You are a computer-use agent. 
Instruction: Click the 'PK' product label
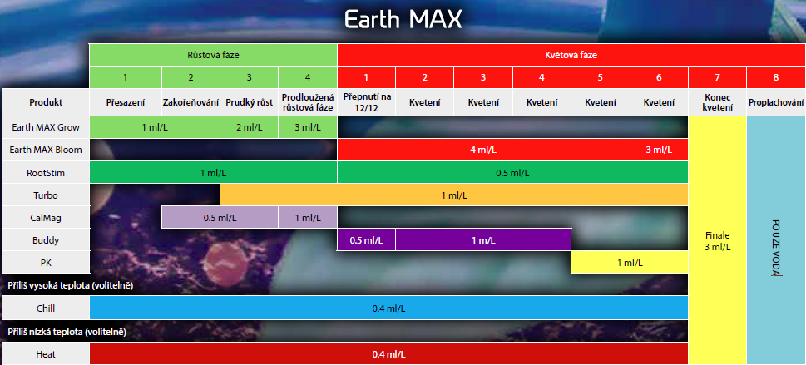[46, 262]
